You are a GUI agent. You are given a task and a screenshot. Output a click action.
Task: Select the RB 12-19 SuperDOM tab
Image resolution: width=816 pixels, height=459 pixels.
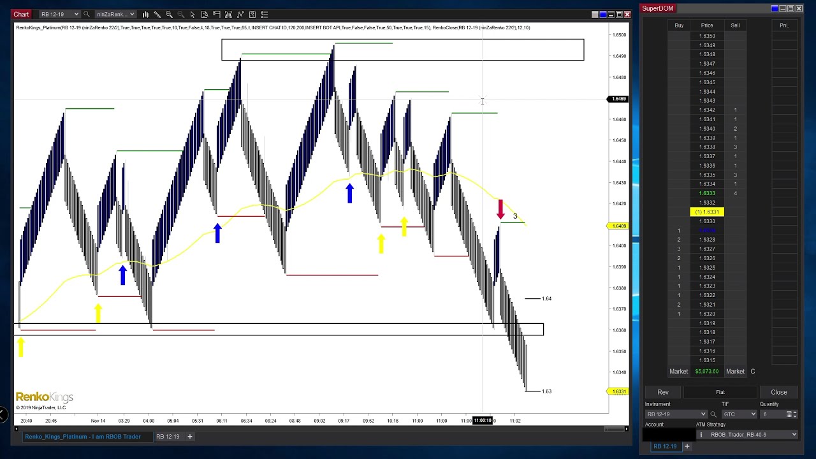click(x=665, y=446)
